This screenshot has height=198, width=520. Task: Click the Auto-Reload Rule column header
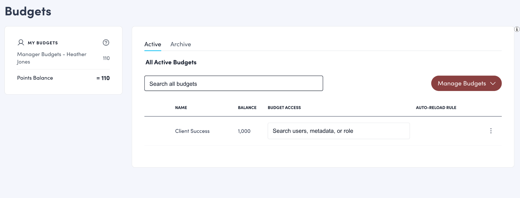pos(436,108)
